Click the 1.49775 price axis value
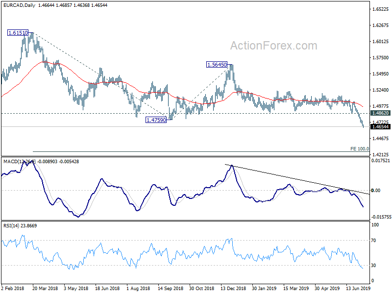 click(x=381, y=106)
